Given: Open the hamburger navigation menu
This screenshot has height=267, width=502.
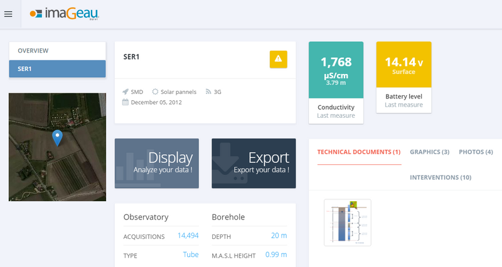Looking at the screenshot, I should tap(8, 14).
